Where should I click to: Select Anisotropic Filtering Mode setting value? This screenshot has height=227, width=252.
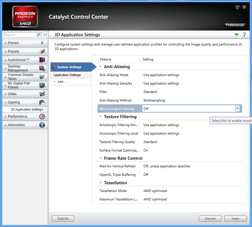point(161,125)
